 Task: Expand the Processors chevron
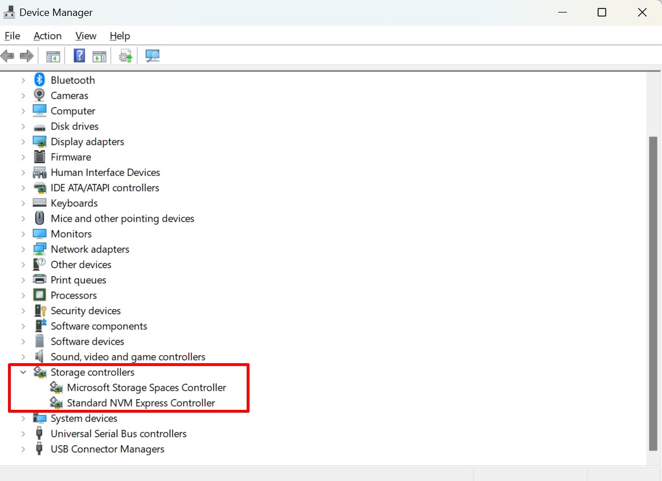(x=23, y=295)
